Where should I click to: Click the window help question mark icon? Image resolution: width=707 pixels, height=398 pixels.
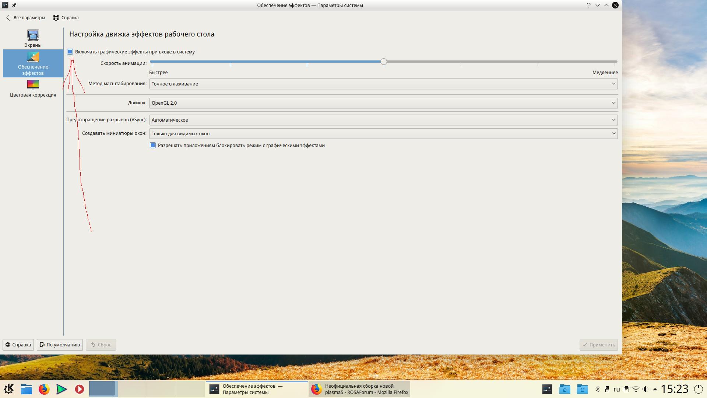588,5
